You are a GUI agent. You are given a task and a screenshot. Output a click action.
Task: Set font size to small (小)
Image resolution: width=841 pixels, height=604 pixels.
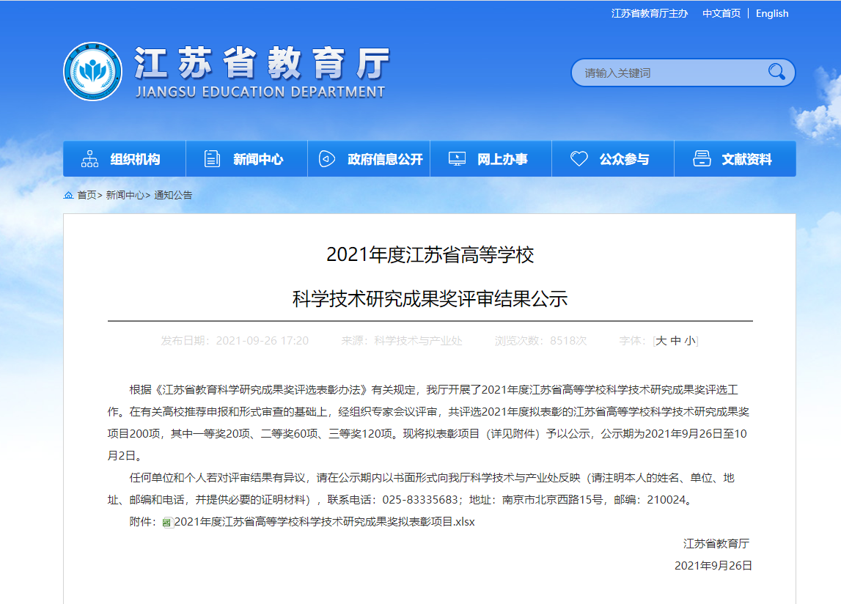coord(690,341)
